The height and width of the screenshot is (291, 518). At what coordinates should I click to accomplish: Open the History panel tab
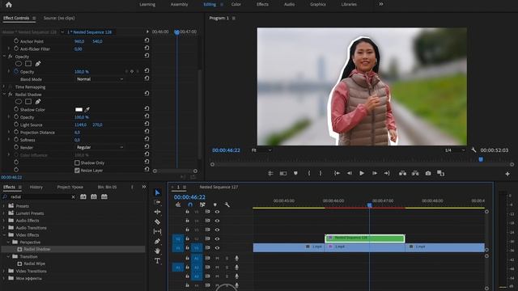click(x=36, y=187)
